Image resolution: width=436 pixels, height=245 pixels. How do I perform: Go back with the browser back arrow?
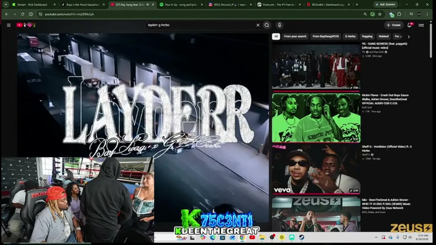(x=7, y=14)
